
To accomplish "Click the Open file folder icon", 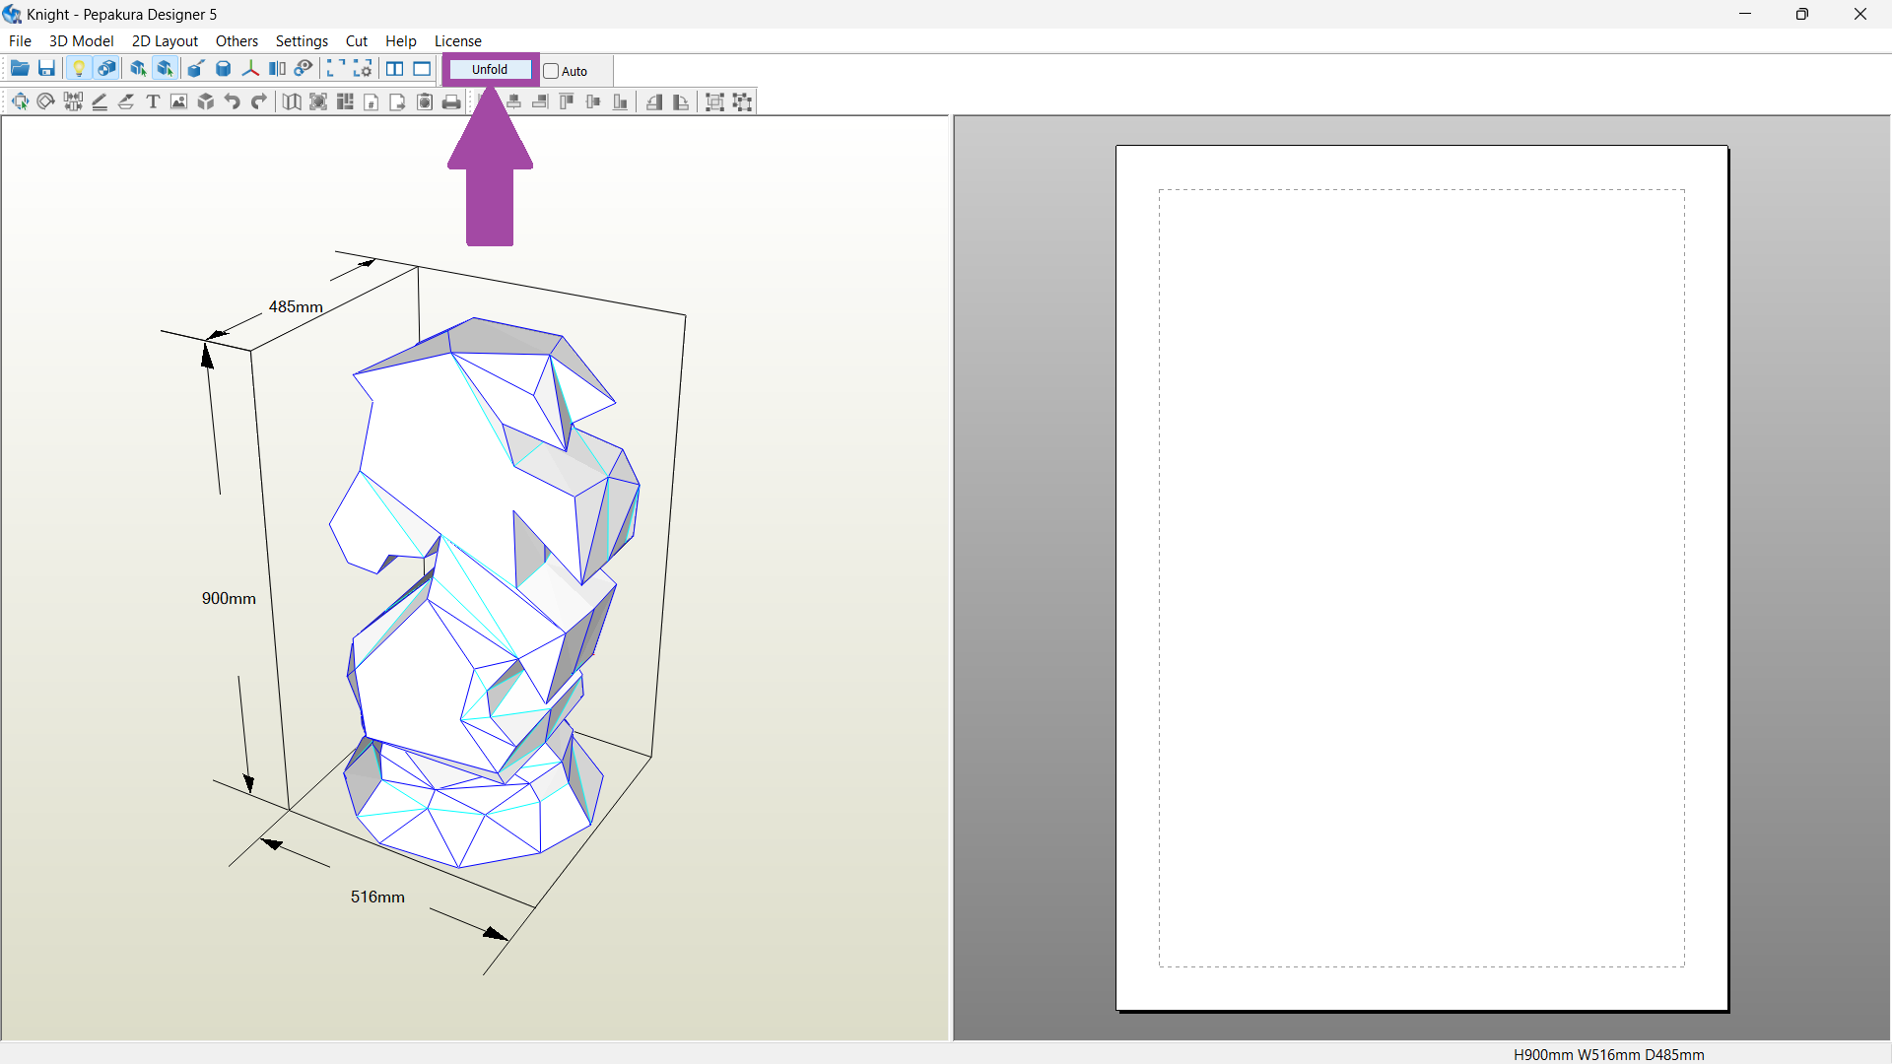I will coord(20,69).
